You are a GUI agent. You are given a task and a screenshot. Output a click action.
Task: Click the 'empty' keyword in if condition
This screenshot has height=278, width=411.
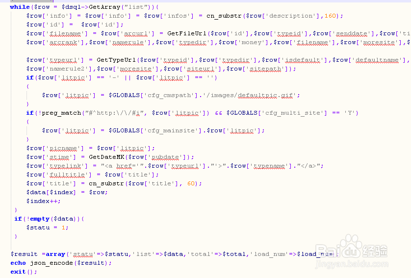click(40, 219)
